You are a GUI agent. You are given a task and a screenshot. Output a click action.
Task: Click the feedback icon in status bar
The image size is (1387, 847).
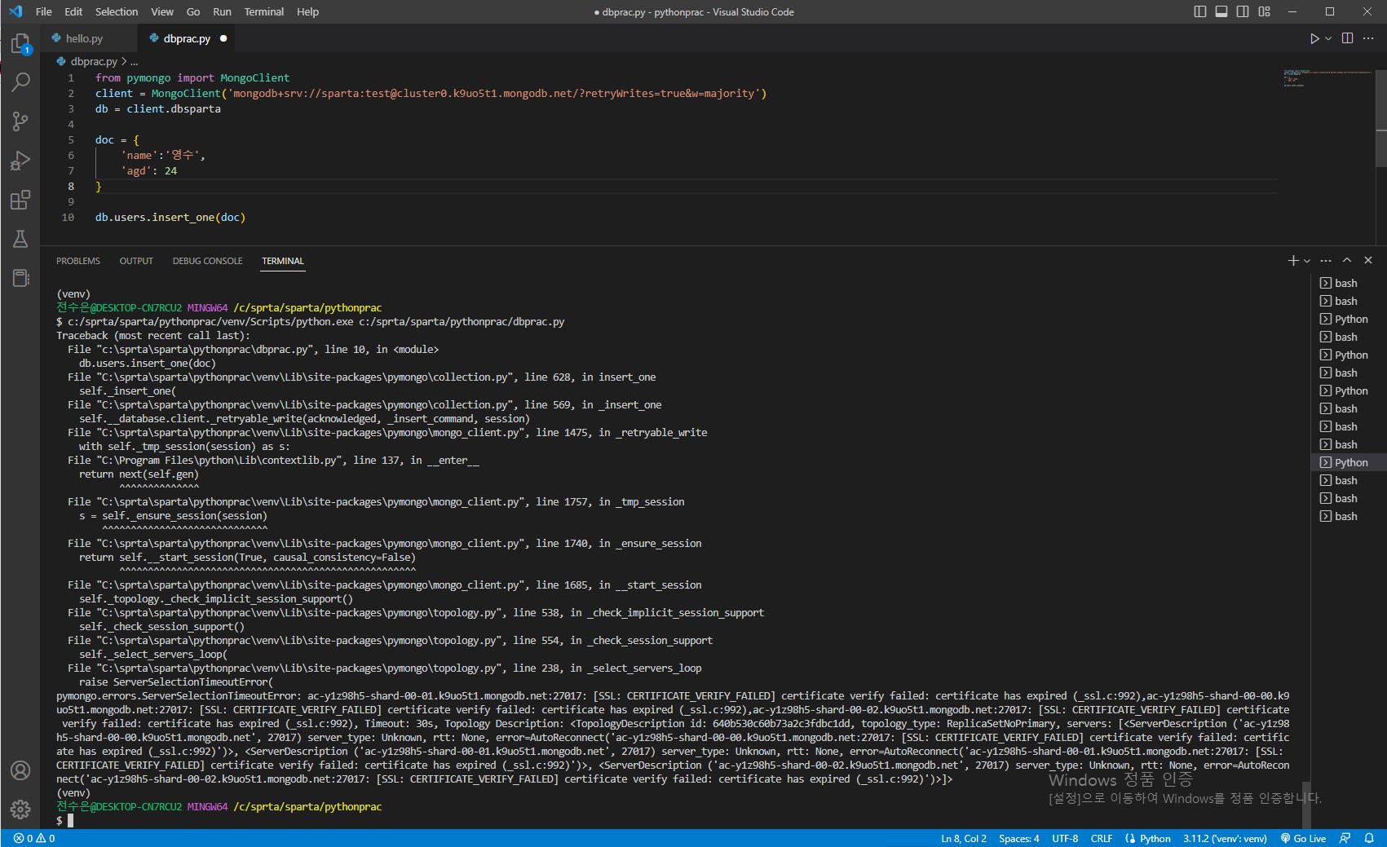tap(1345, 838)
